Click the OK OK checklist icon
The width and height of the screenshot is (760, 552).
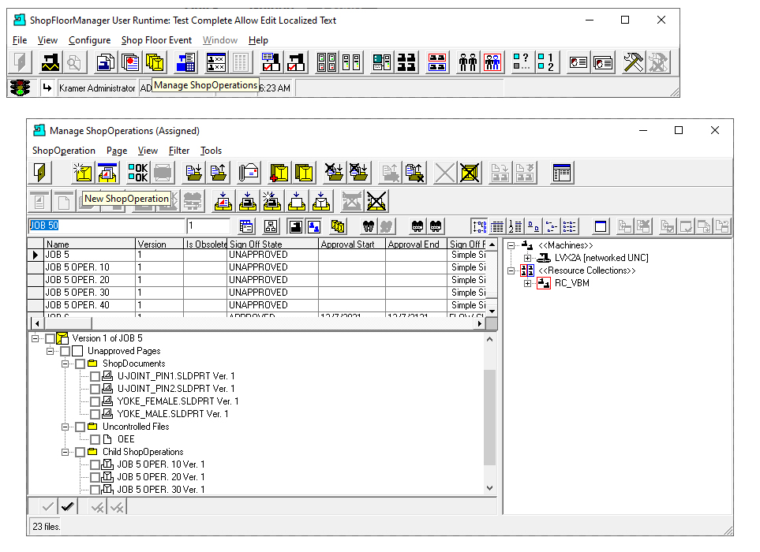[137, 173]
